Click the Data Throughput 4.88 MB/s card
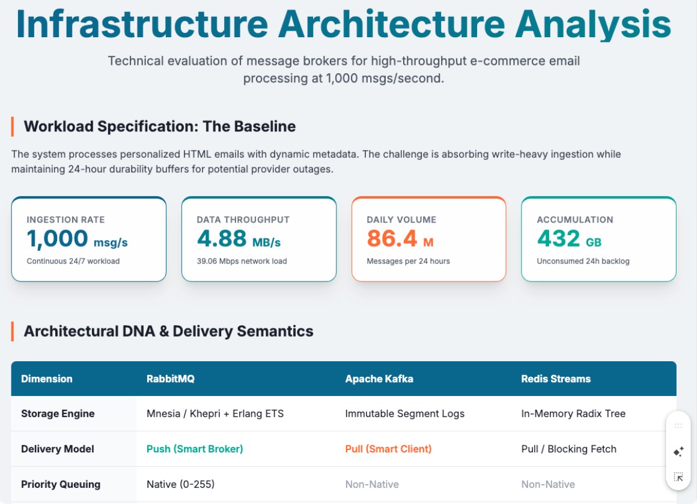Image resolution: width=697 pixels, height=504 pixels. point(259,239)
